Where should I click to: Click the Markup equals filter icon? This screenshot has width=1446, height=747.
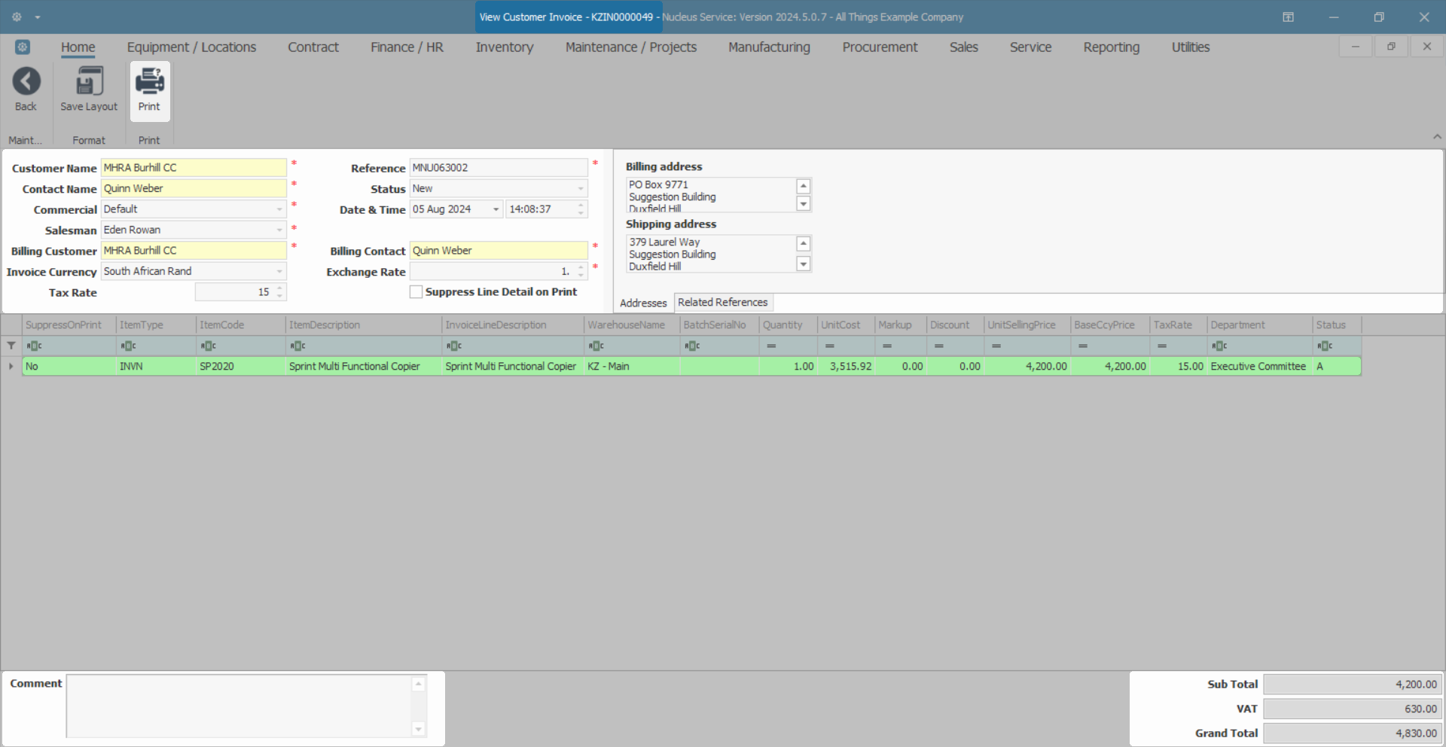887,346
